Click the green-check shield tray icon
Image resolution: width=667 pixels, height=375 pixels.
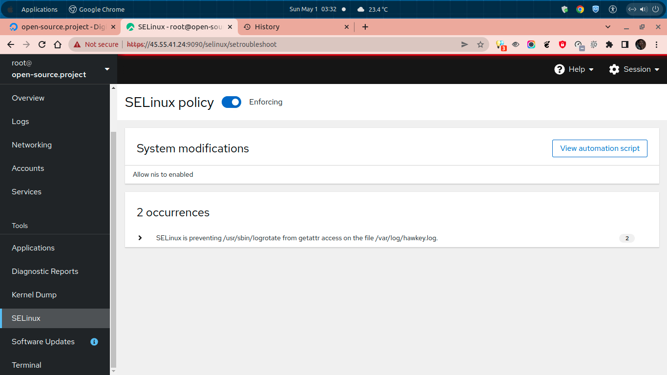coord(564,9)
